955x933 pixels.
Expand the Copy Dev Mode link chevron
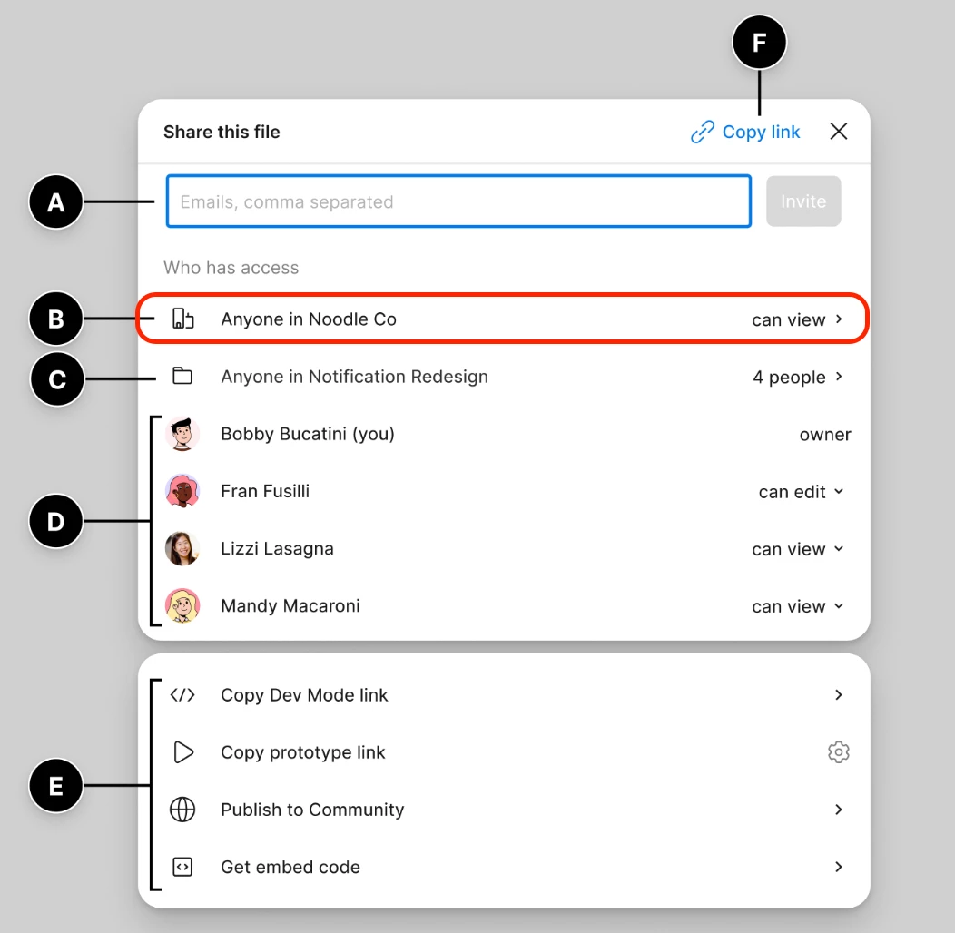tap(839, 695)
